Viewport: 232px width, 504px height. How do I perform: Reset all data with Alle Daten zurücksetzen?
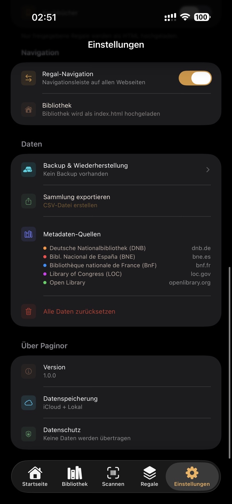pyautogui.click(x=79, y=311)
